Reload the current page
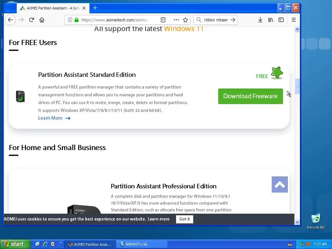Viewport: 332px width, 249px height. (x=31, y=20)
